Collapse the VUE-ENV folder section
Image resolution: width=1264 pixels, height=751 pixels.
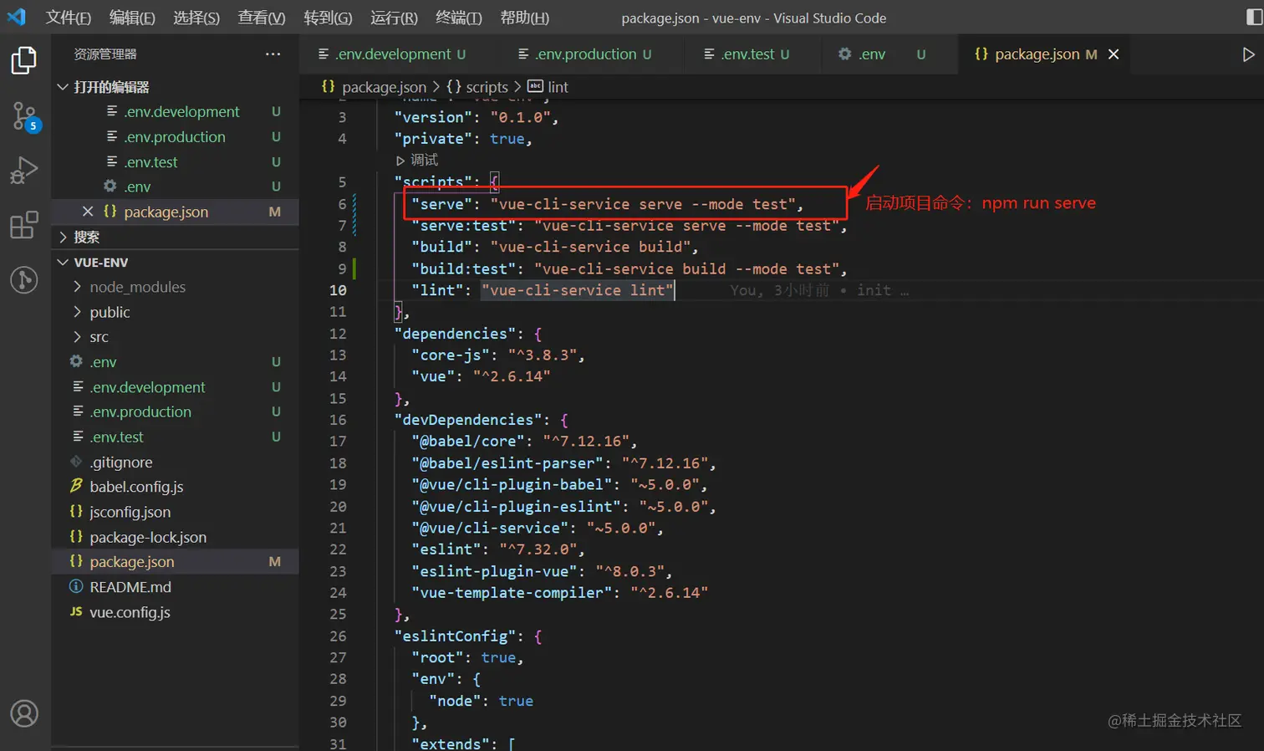63,262
